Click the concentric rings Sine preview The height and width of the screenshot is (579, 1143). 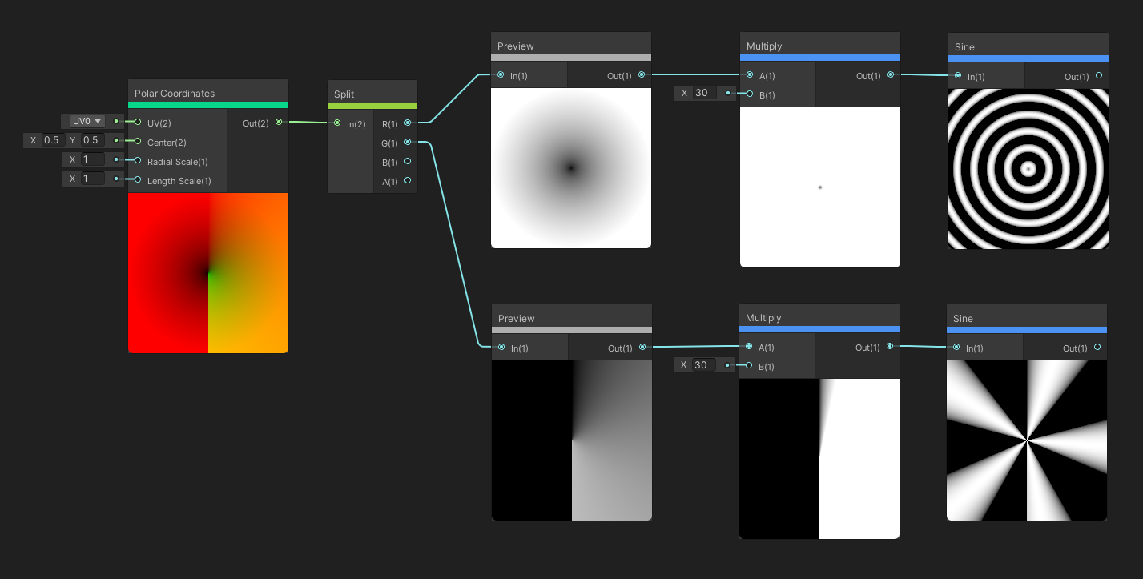point(1028,168)
